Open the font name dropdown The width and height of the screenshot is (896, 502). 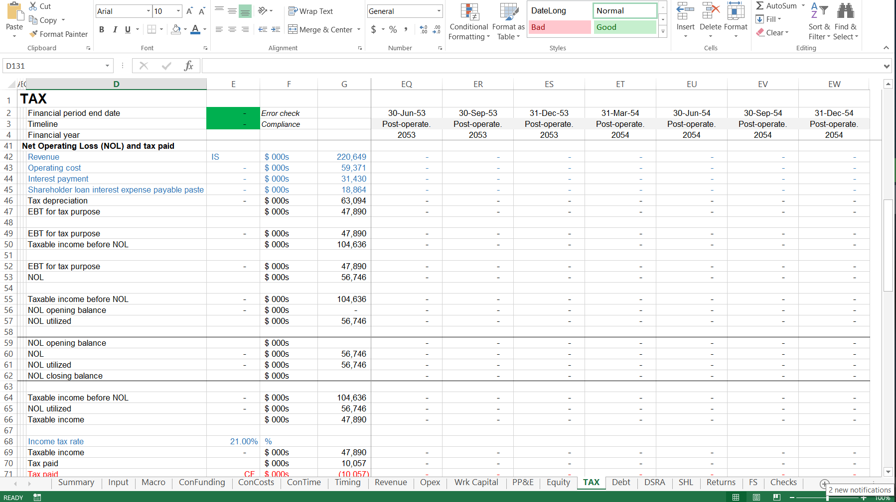(148, 11)
